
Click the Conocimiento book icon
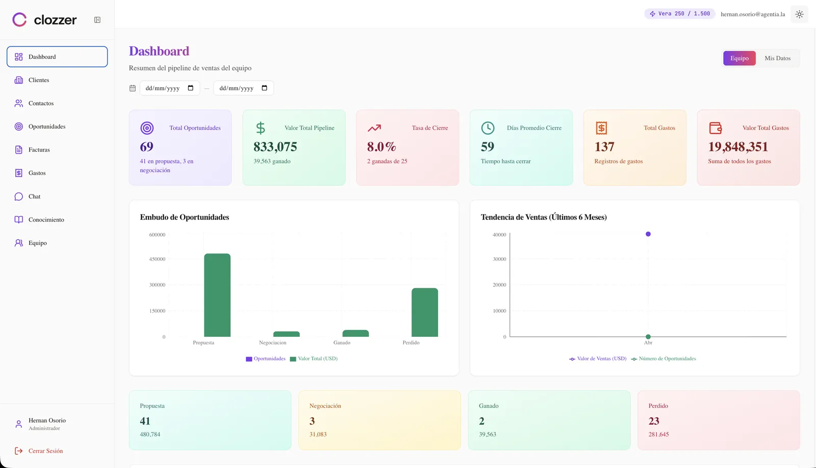[19, 219]
